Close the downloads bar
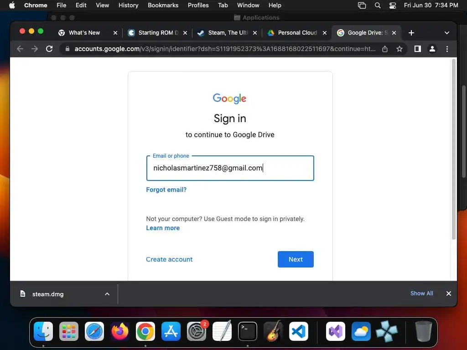467x350 pixels. point(449,293)
